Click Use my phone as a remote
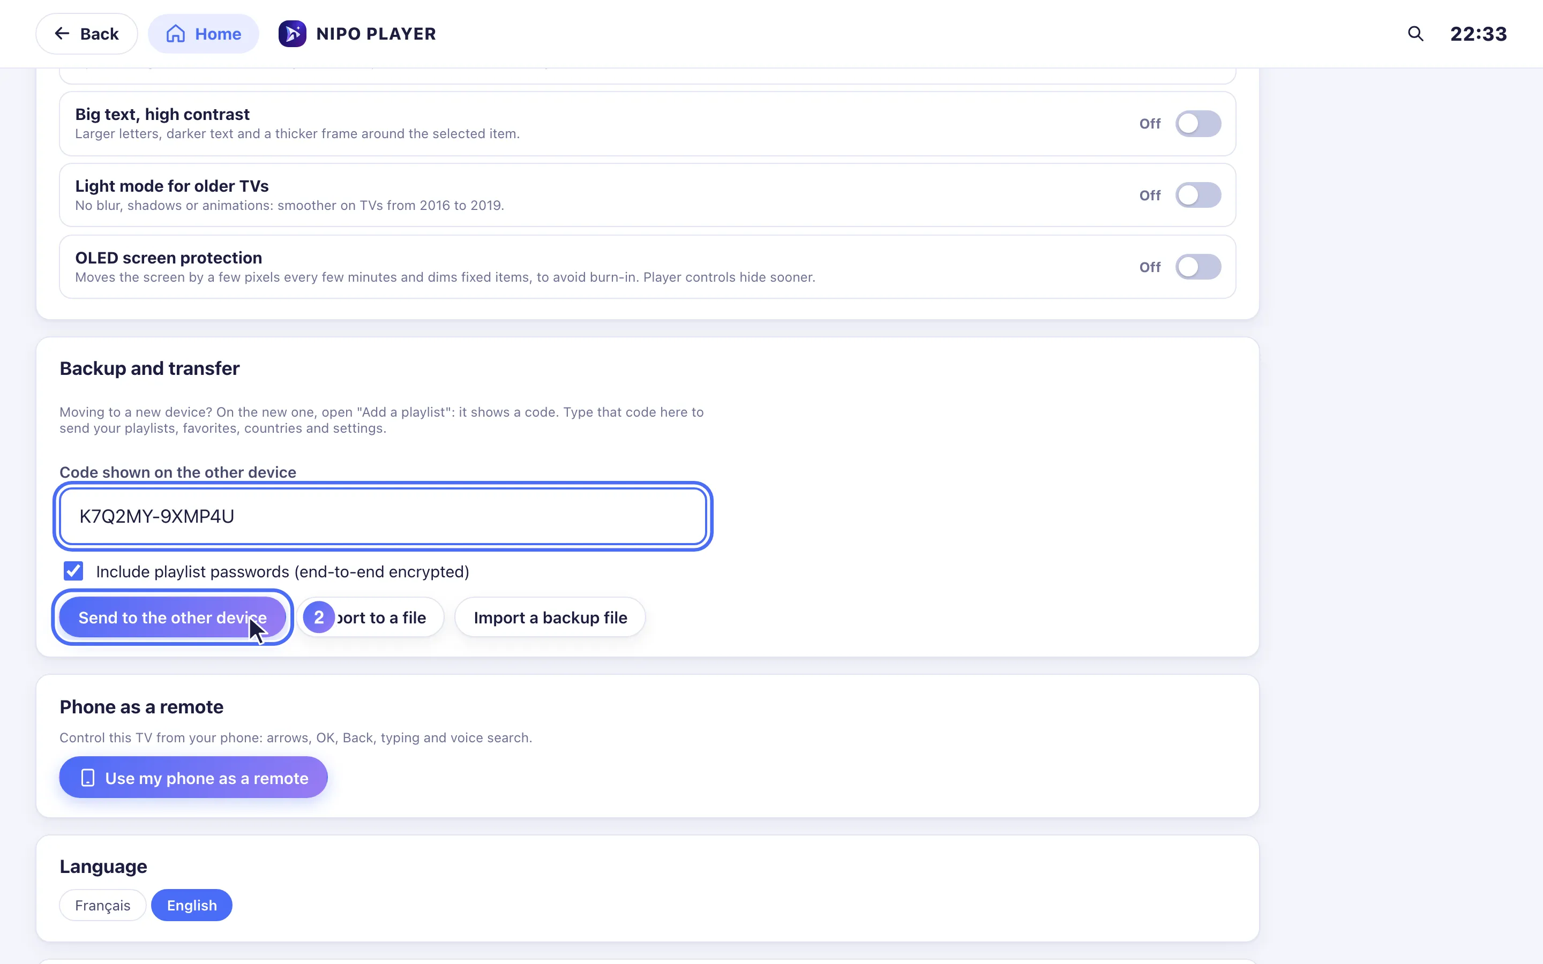This screenshot has height=964, width=1543. point(193,777)
